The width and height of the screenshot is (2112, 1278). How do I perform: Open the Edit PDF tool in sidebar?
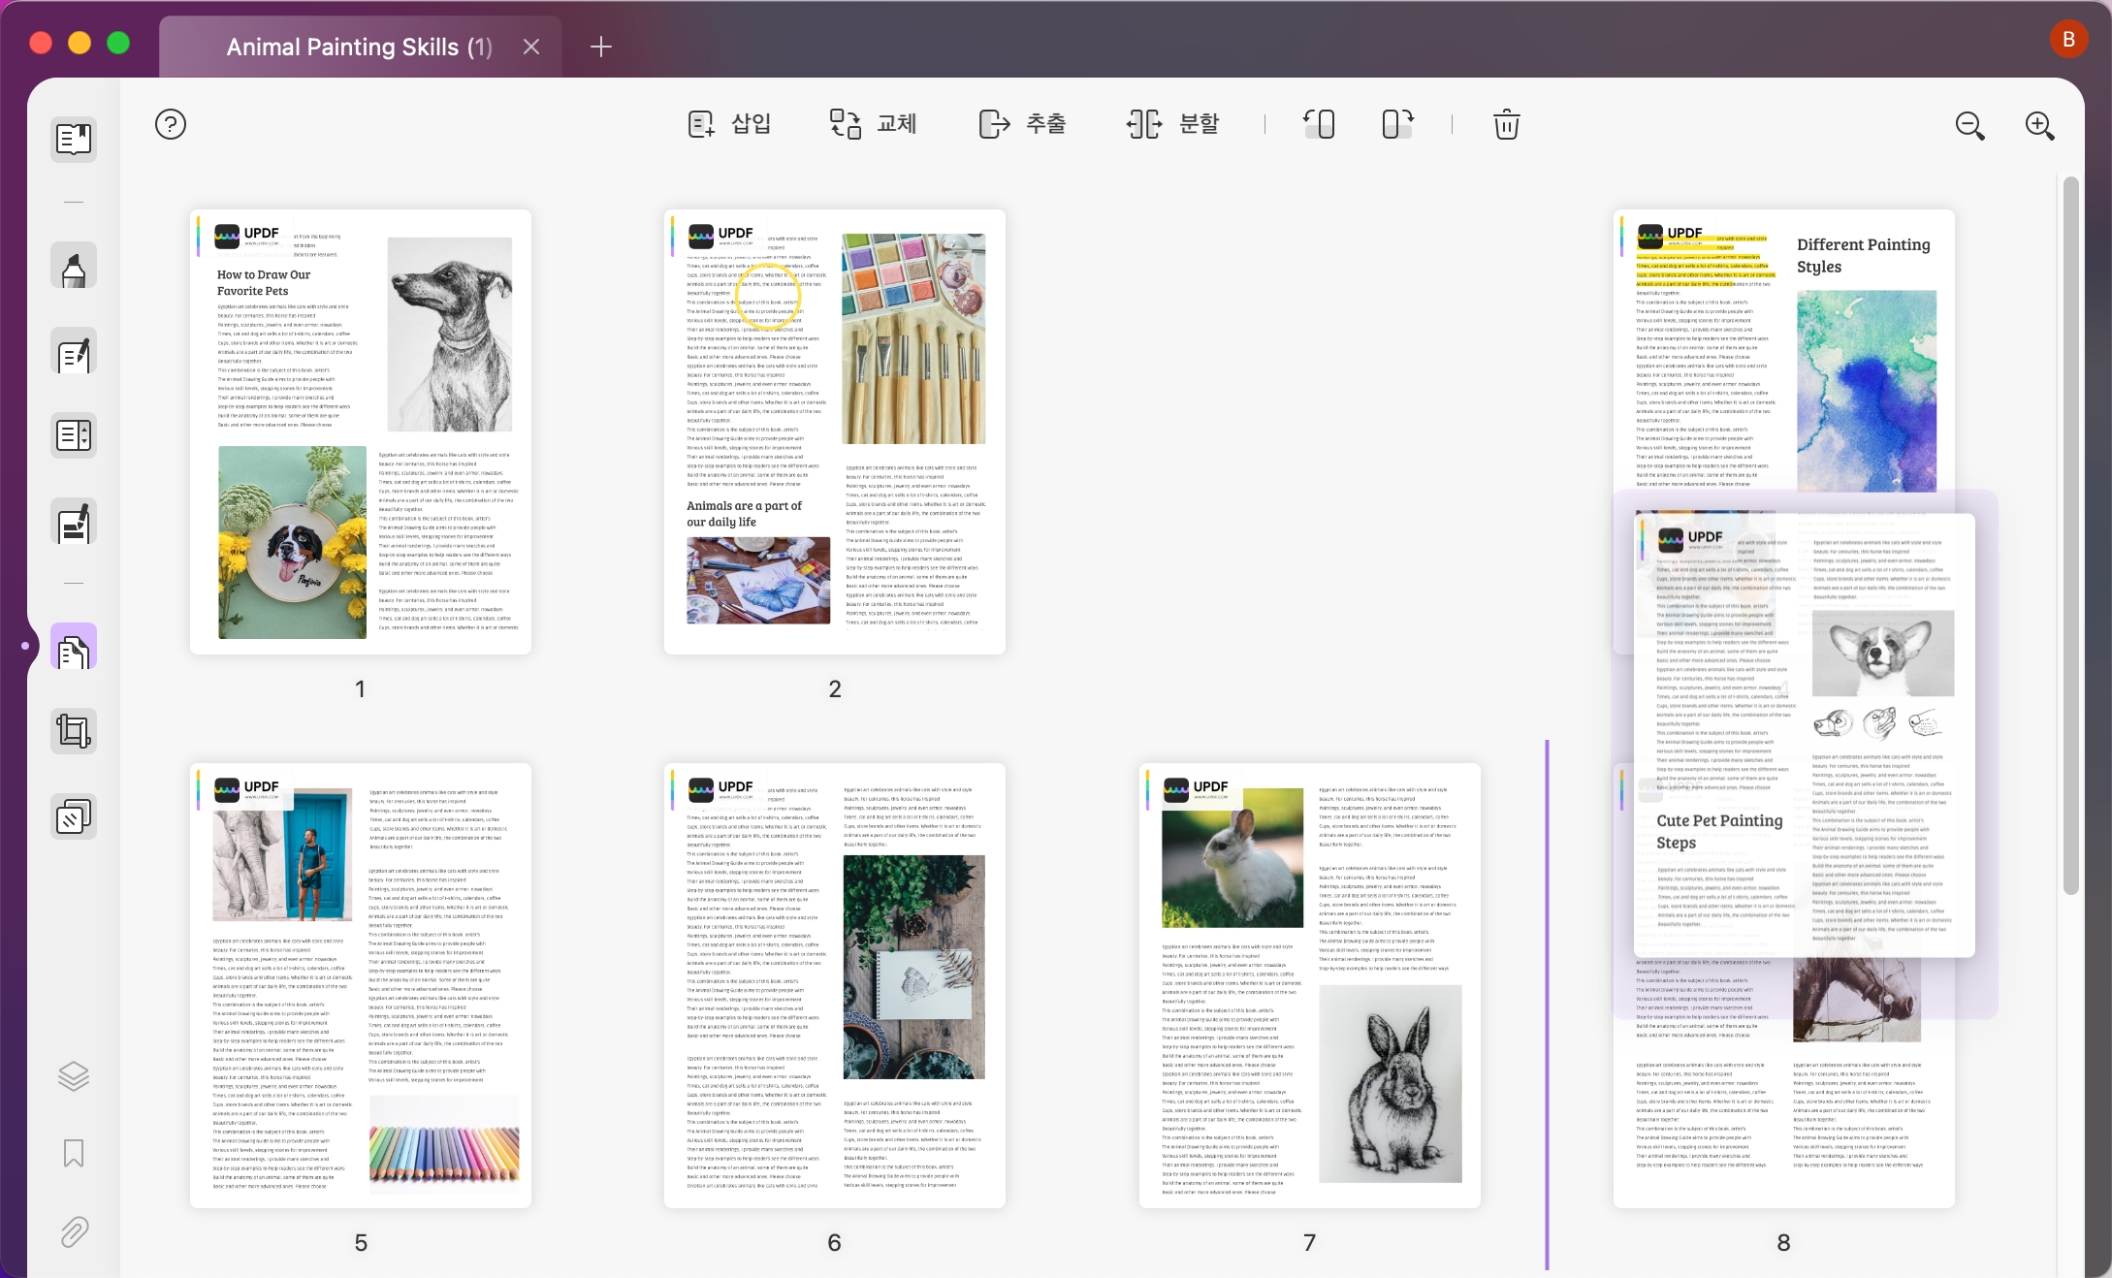pos(74,351)
